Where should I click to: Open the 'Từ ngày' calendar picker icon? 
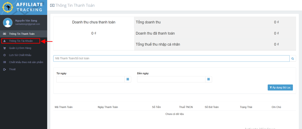pos(128,79)
